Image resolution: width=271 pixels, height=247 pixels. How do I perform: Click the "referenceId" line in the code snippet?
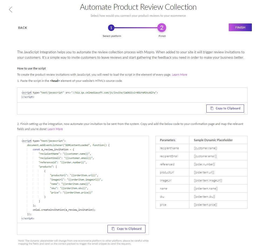(63, 162)
